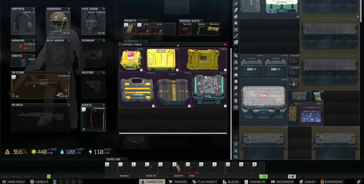This screenshot has height=184, width=364.
Task: Select the Paracord item in special slots
Action: tap(214, 29)
